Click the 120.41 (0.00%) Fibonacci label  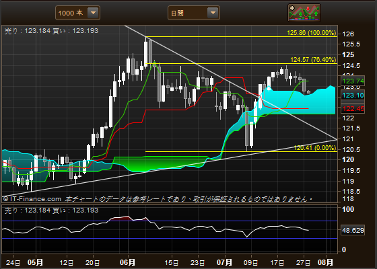315,148
